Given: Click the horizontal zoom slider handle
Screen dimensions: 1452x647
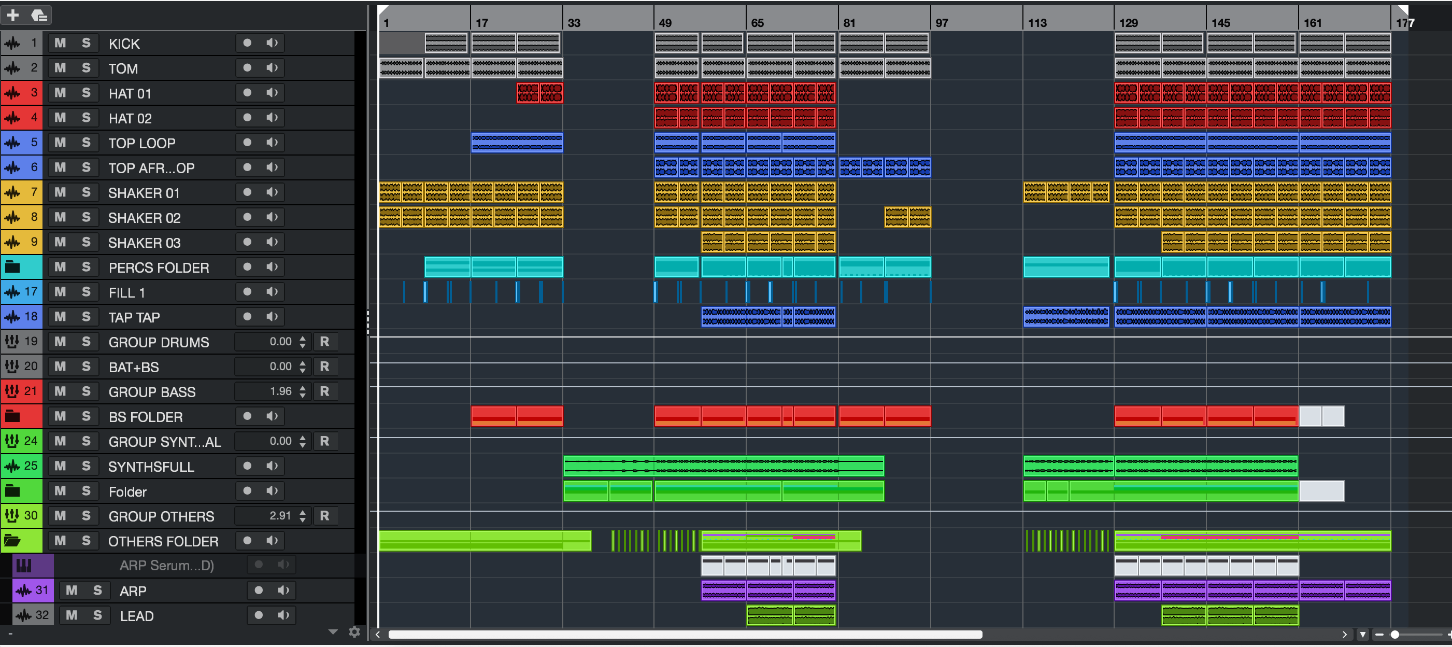Looking at the screenshot, I should (1395, 635).
